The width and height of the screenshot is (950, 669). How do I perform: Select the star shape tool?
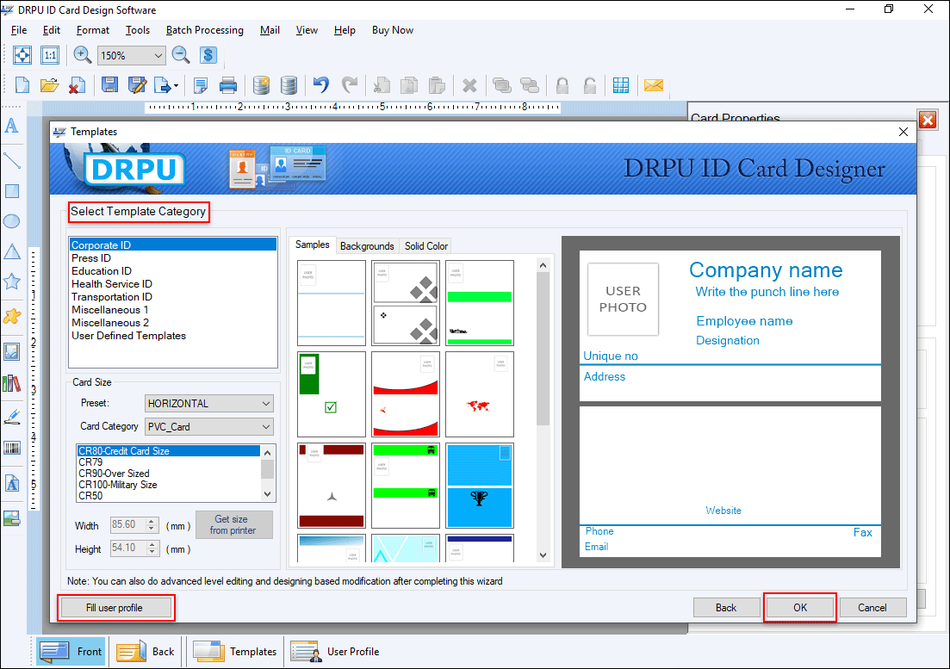[x=12, y=282]
